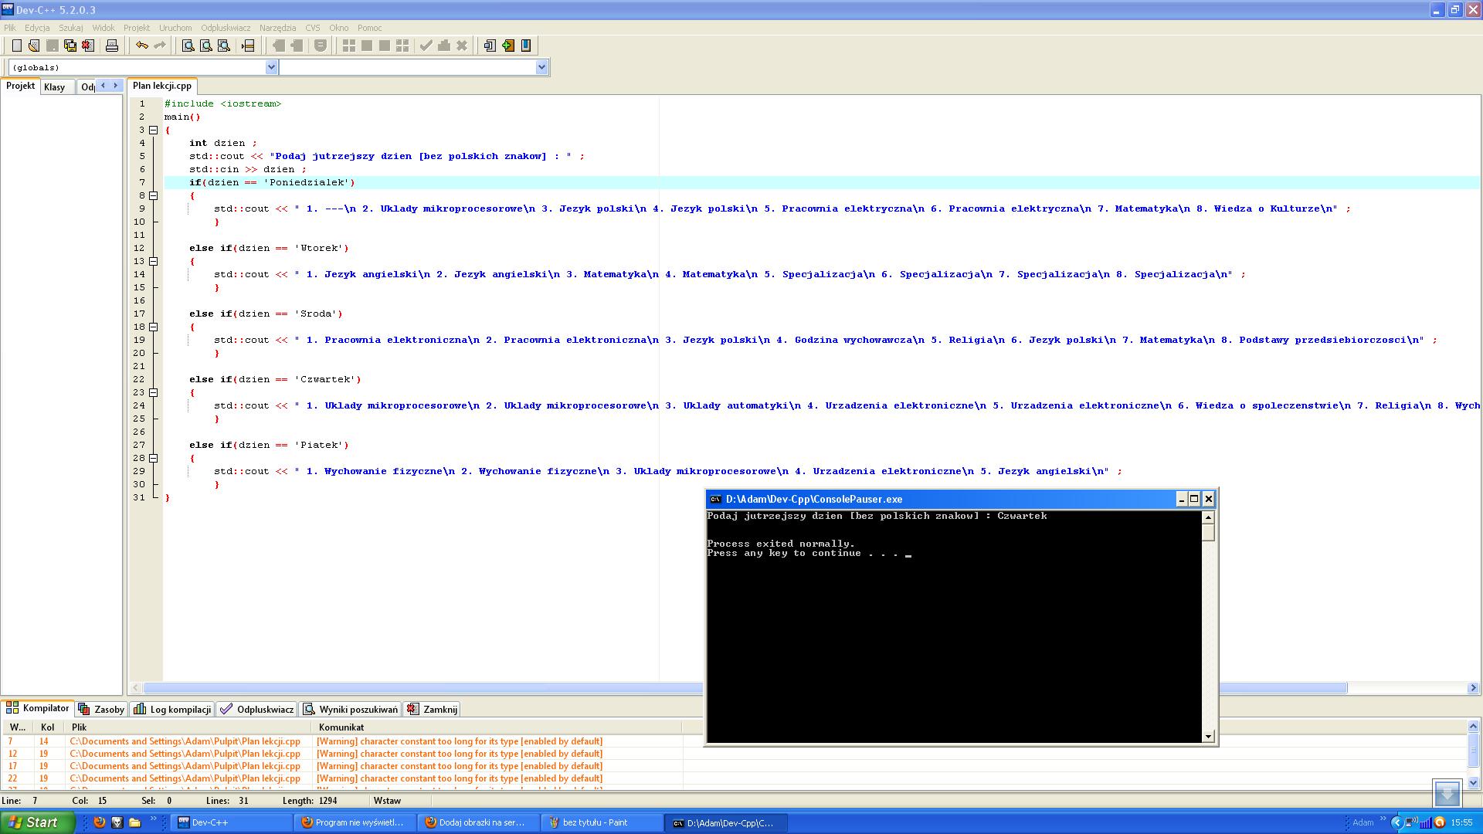
Task: Create a new source file from toolbar
Action: point(16,46)
